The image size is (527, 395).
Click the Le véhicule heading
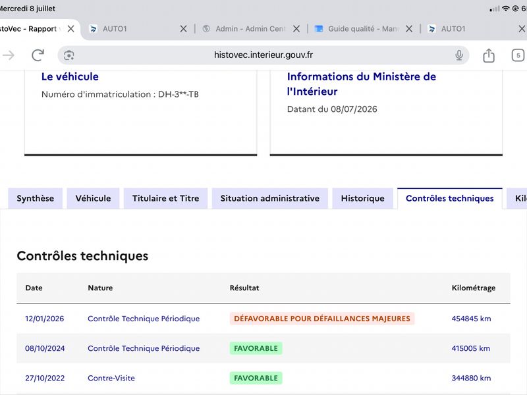click(x=70, y=76)
